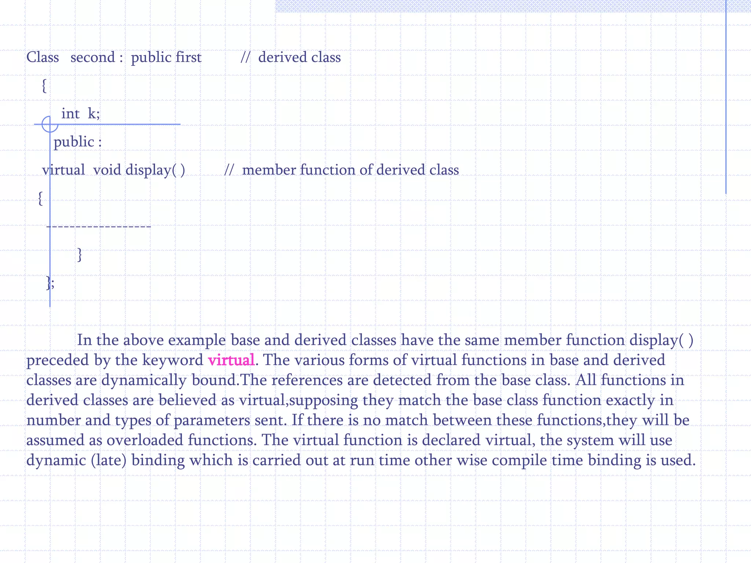Select the '// derived class' comment
This screenshot has width=751, height=563.
(x=290, y=58)
